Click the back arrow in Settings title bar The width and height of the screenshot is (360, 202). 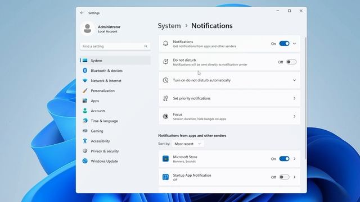point(82,13)
